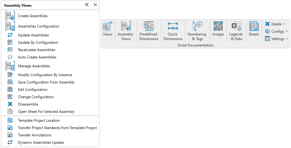The height and width of the screenshot is (148, 291).
Task: Select the Disassemble X icon
Action: pyautogui.click(x=10, y=104)
